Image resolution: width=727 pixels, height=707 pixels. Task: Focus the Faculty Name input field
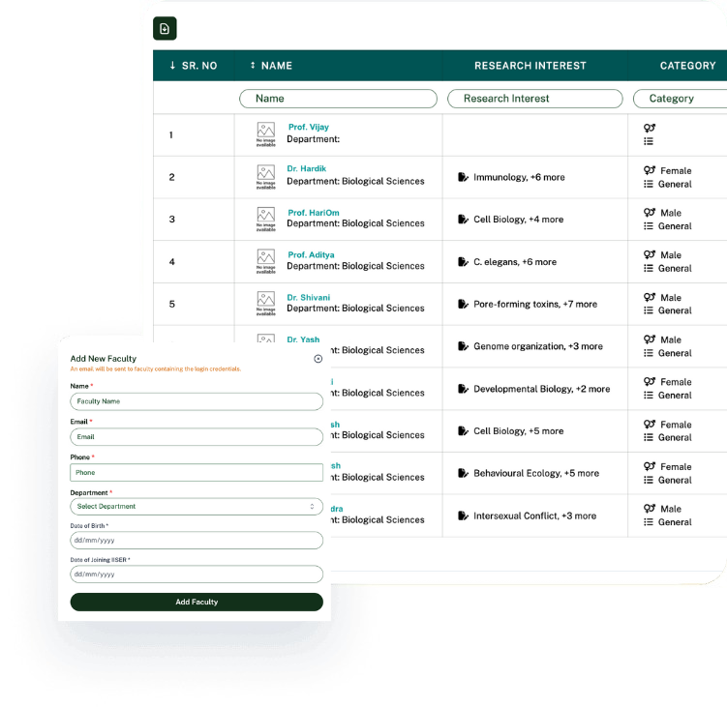(197, 401)
